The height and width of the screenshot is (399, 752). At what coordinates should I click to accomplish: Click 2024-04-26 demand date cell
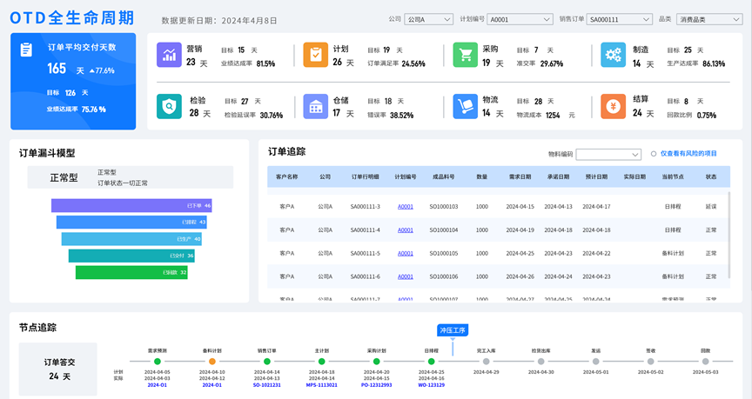(x=520, y=276)
